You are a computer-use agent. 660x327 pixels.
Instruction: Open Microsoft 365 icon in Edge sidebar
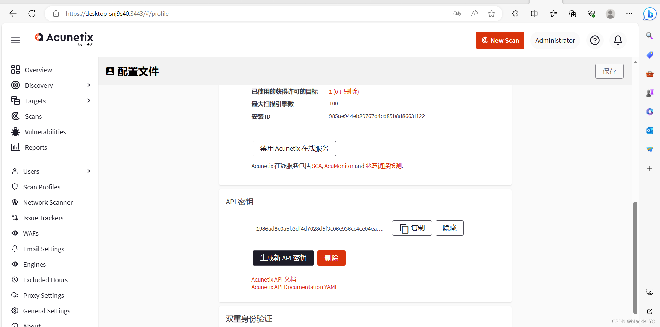coord(650,112)
